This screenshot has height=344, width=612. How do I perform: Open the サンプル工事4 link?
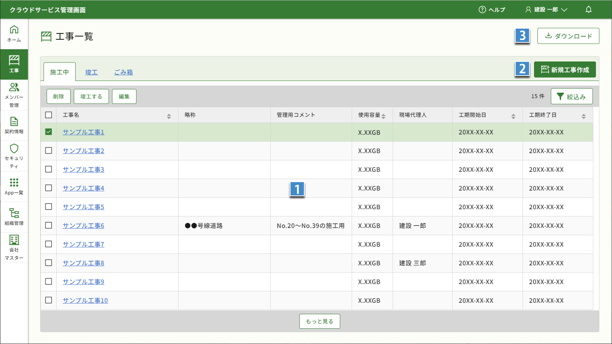click(x=83, y=188)
